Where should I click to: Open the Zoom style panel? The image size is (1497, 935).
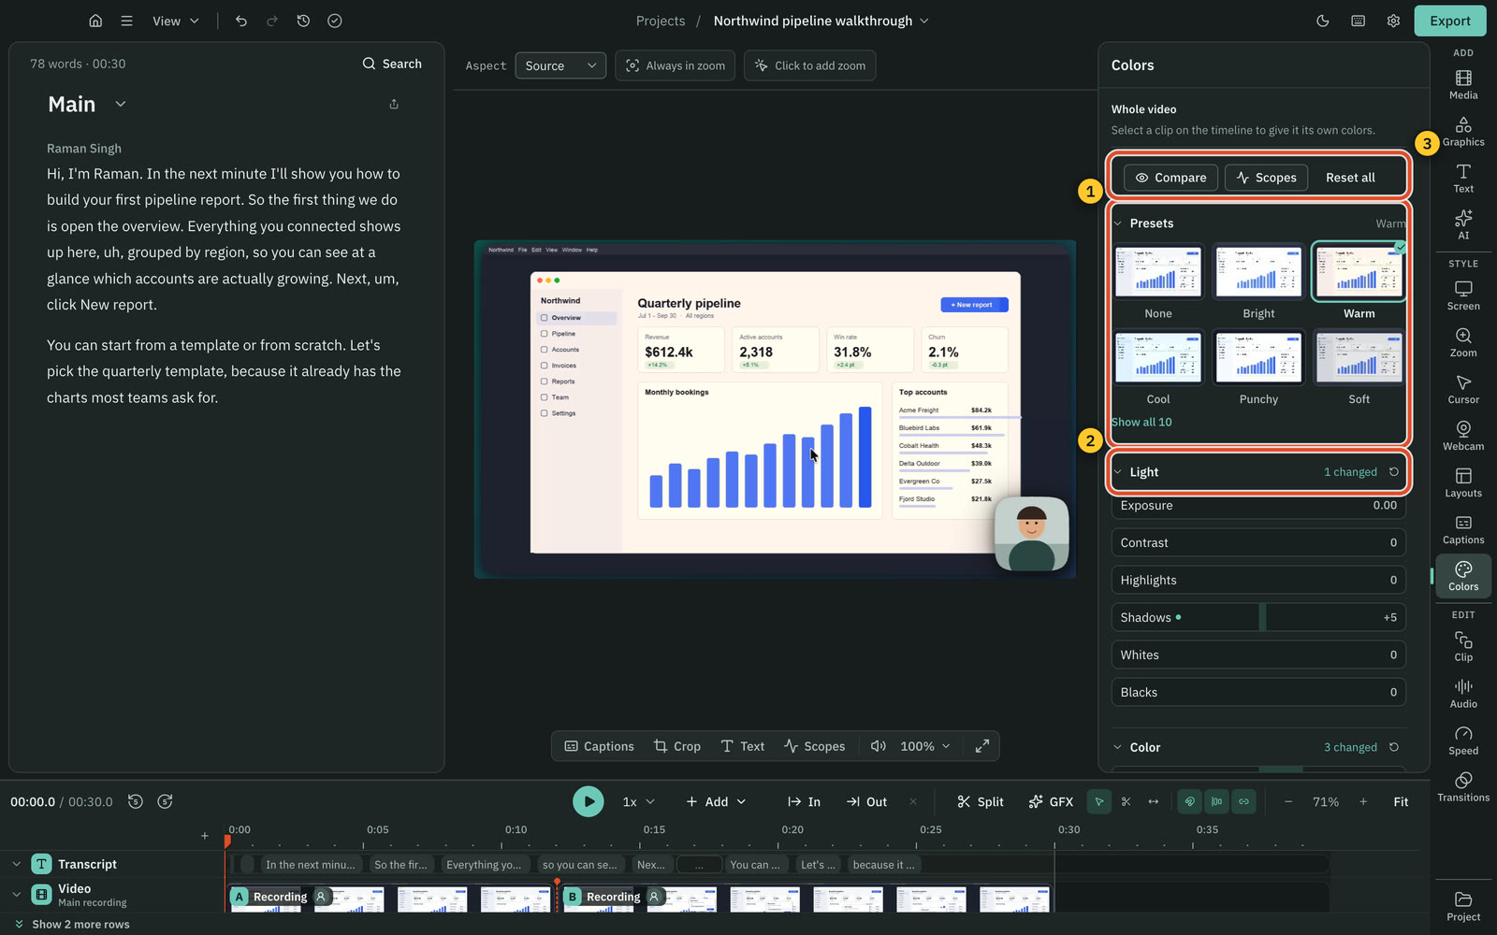click(x=1463, y=342)
